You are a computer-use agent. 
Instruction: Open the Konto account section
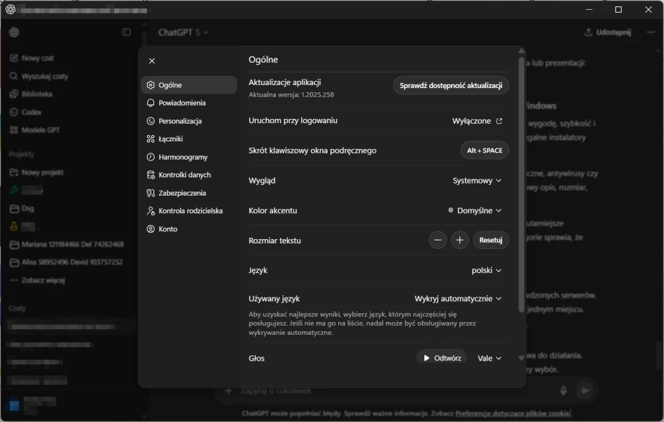[167, 229]
